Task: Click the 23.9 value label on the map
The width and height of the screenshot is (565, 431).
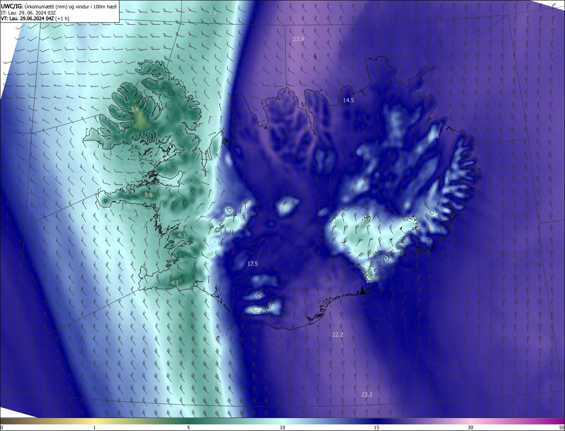Action: click(298, 39)
